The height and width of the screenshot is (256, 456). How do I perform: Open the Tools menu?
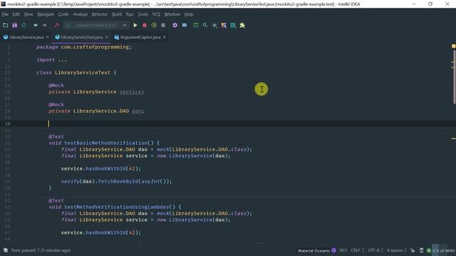pos(142,14)
